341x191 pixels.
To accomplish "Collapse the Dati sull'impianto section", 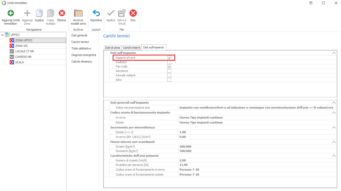I will point(334,53).
